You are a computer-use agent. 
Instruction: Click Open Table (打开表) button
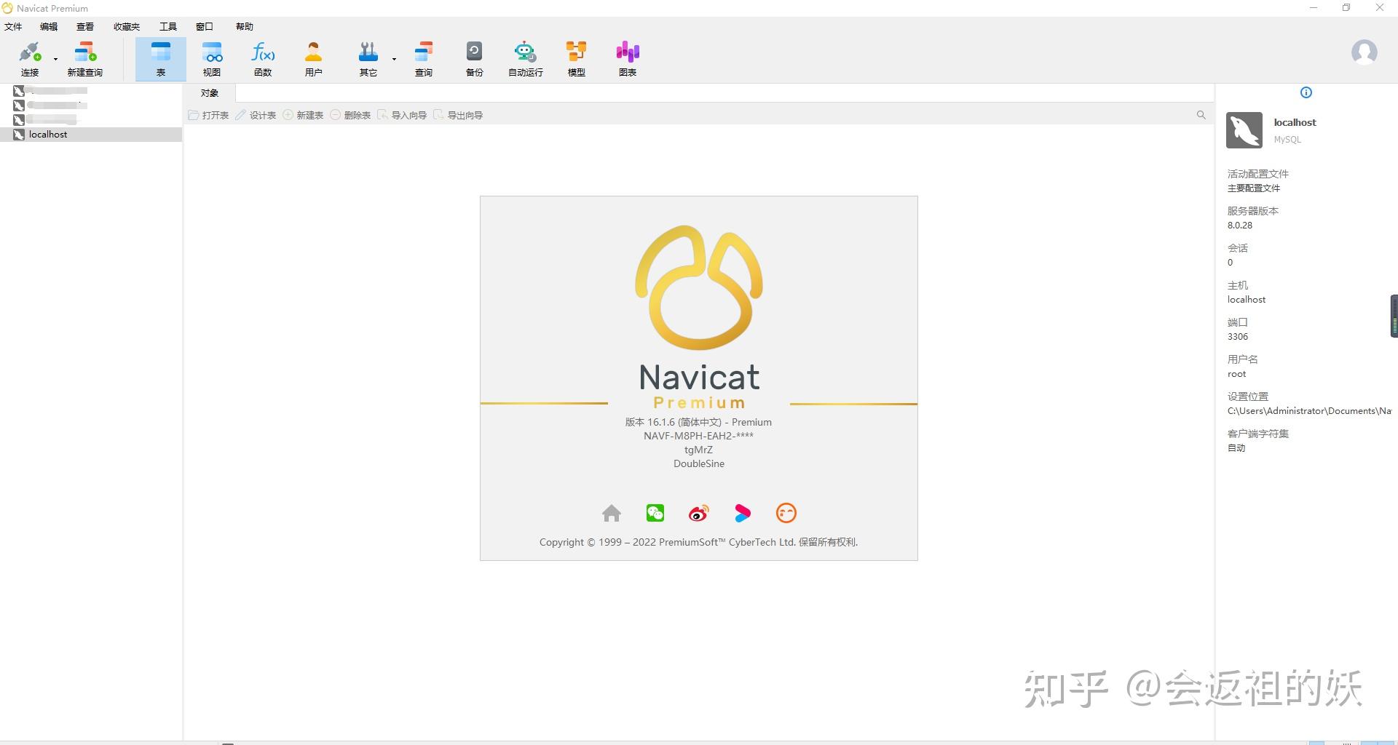pos(208,115)
